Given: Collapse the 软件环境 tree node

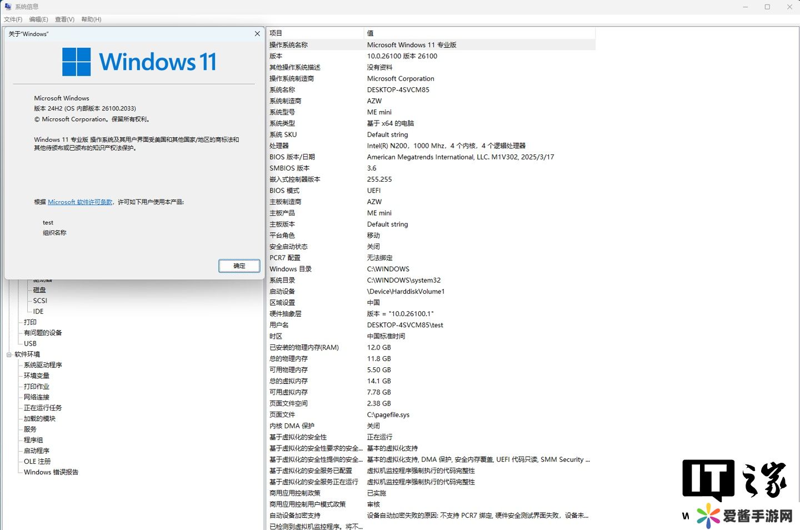Looking at the screenshot, I should point(9,354).
